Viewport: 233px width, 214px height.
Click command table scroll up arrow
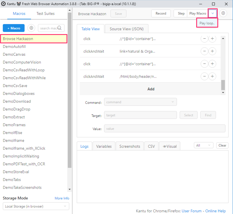click(x=223, y=38)
